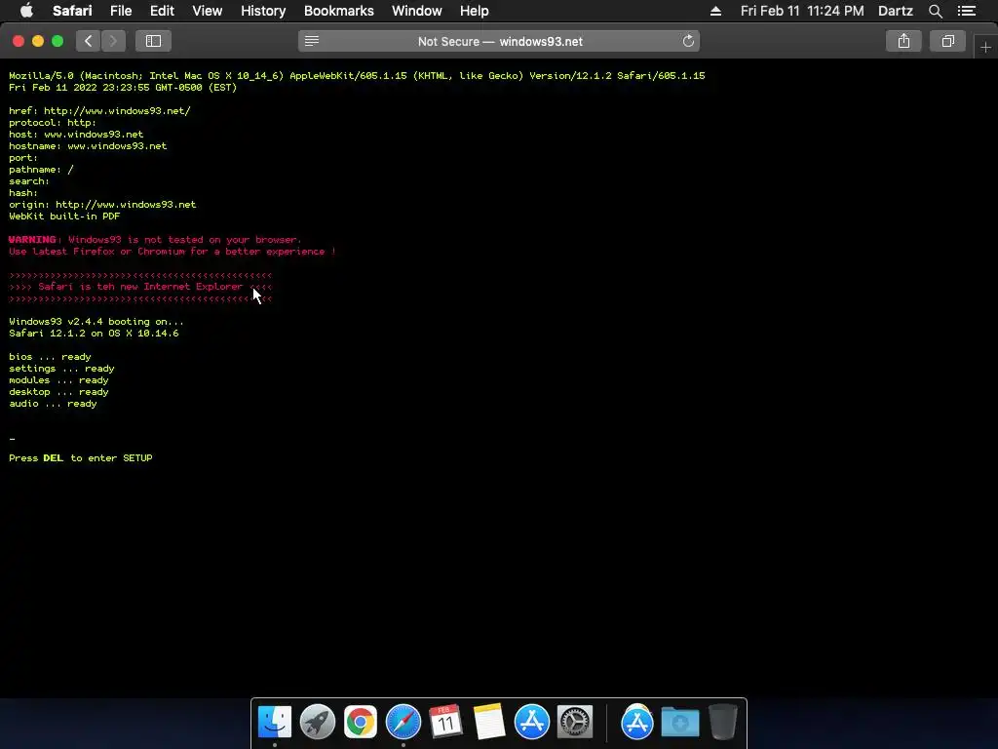
Task: Show all tabs overview button
Action: (x=947, y=41)
